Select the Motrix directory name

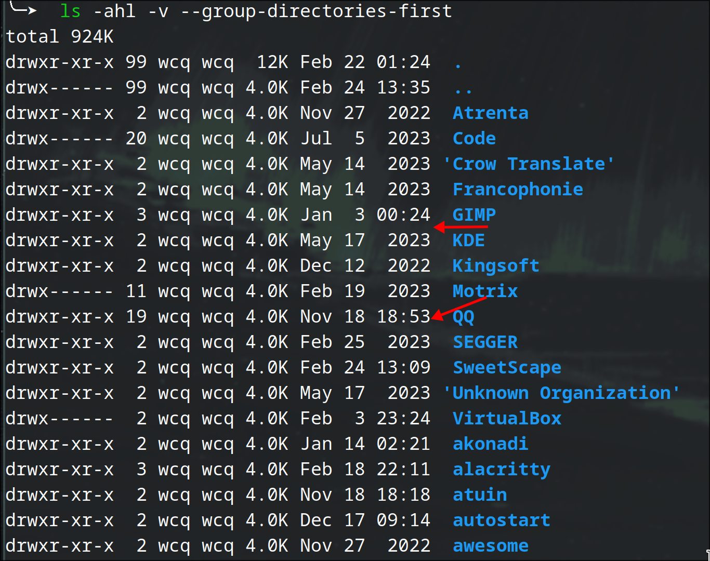[x=485, y=291]
